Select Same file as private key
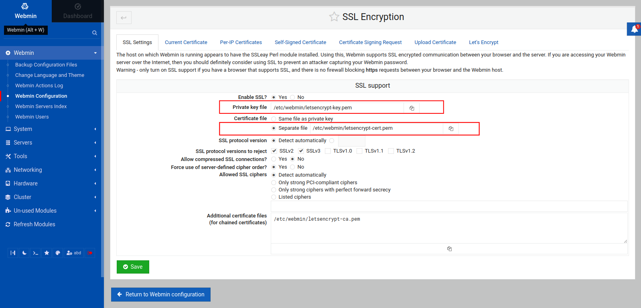641x308 pixels. pyautogui.click(x=274, y=119)
